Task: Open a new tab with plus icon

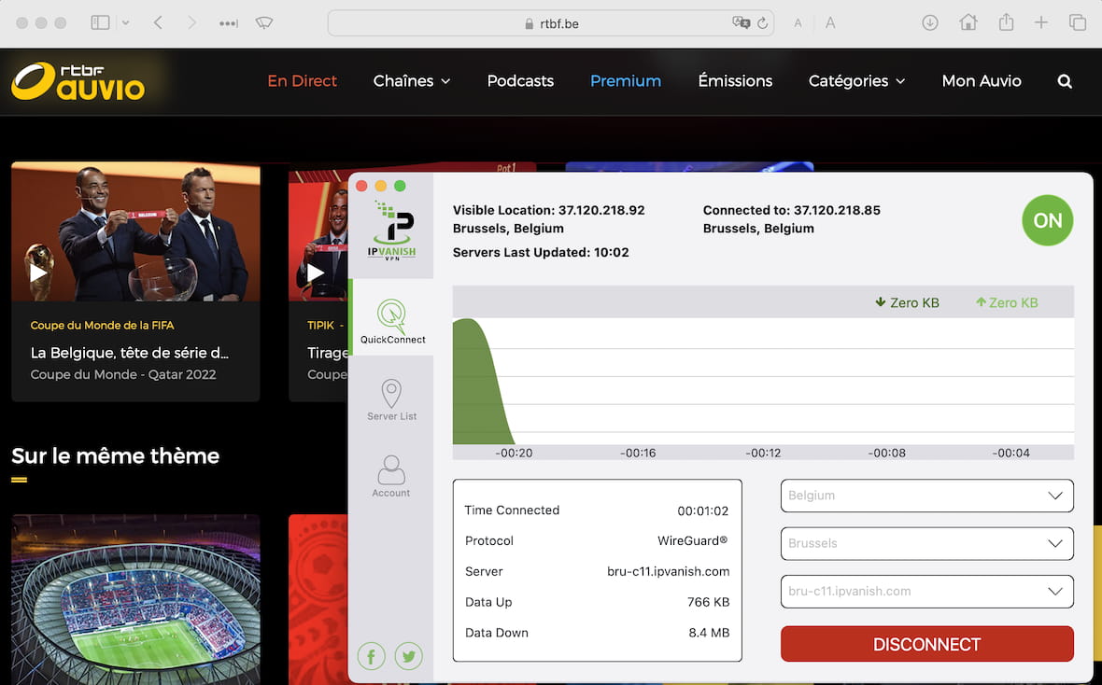Action: coord(1041,22)
